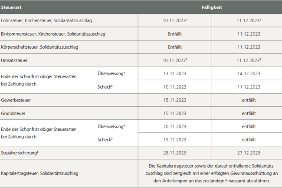Screen dimensions: 282x188
Task: Click the 28.11.2023 Sozialversicherung date
Action: (175, 153)
